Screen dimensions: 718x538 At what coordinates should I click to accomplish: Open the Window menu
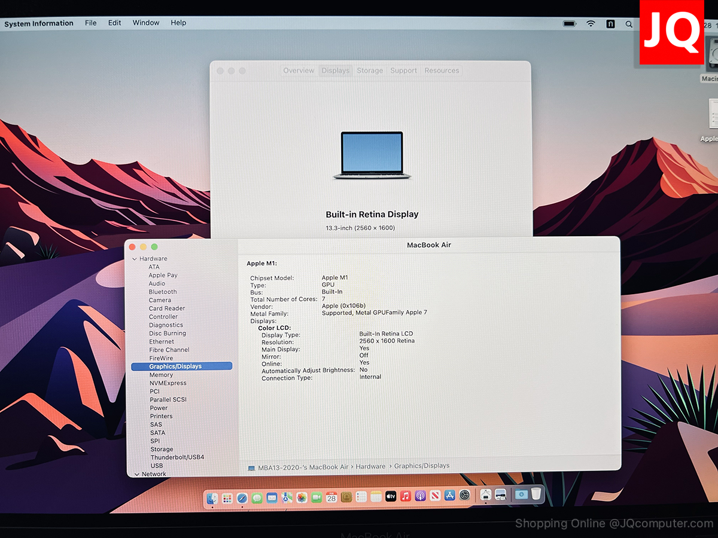click(146, 23)
